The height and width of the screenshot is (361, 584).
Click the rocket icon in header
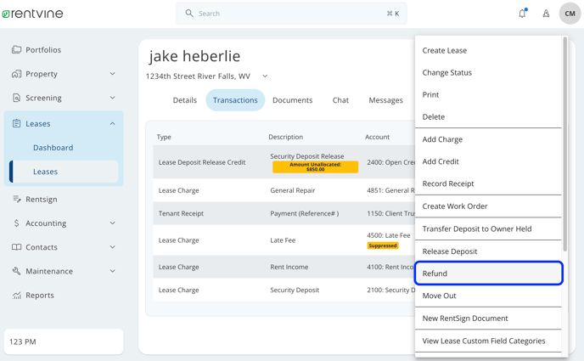tap(546, 14)
